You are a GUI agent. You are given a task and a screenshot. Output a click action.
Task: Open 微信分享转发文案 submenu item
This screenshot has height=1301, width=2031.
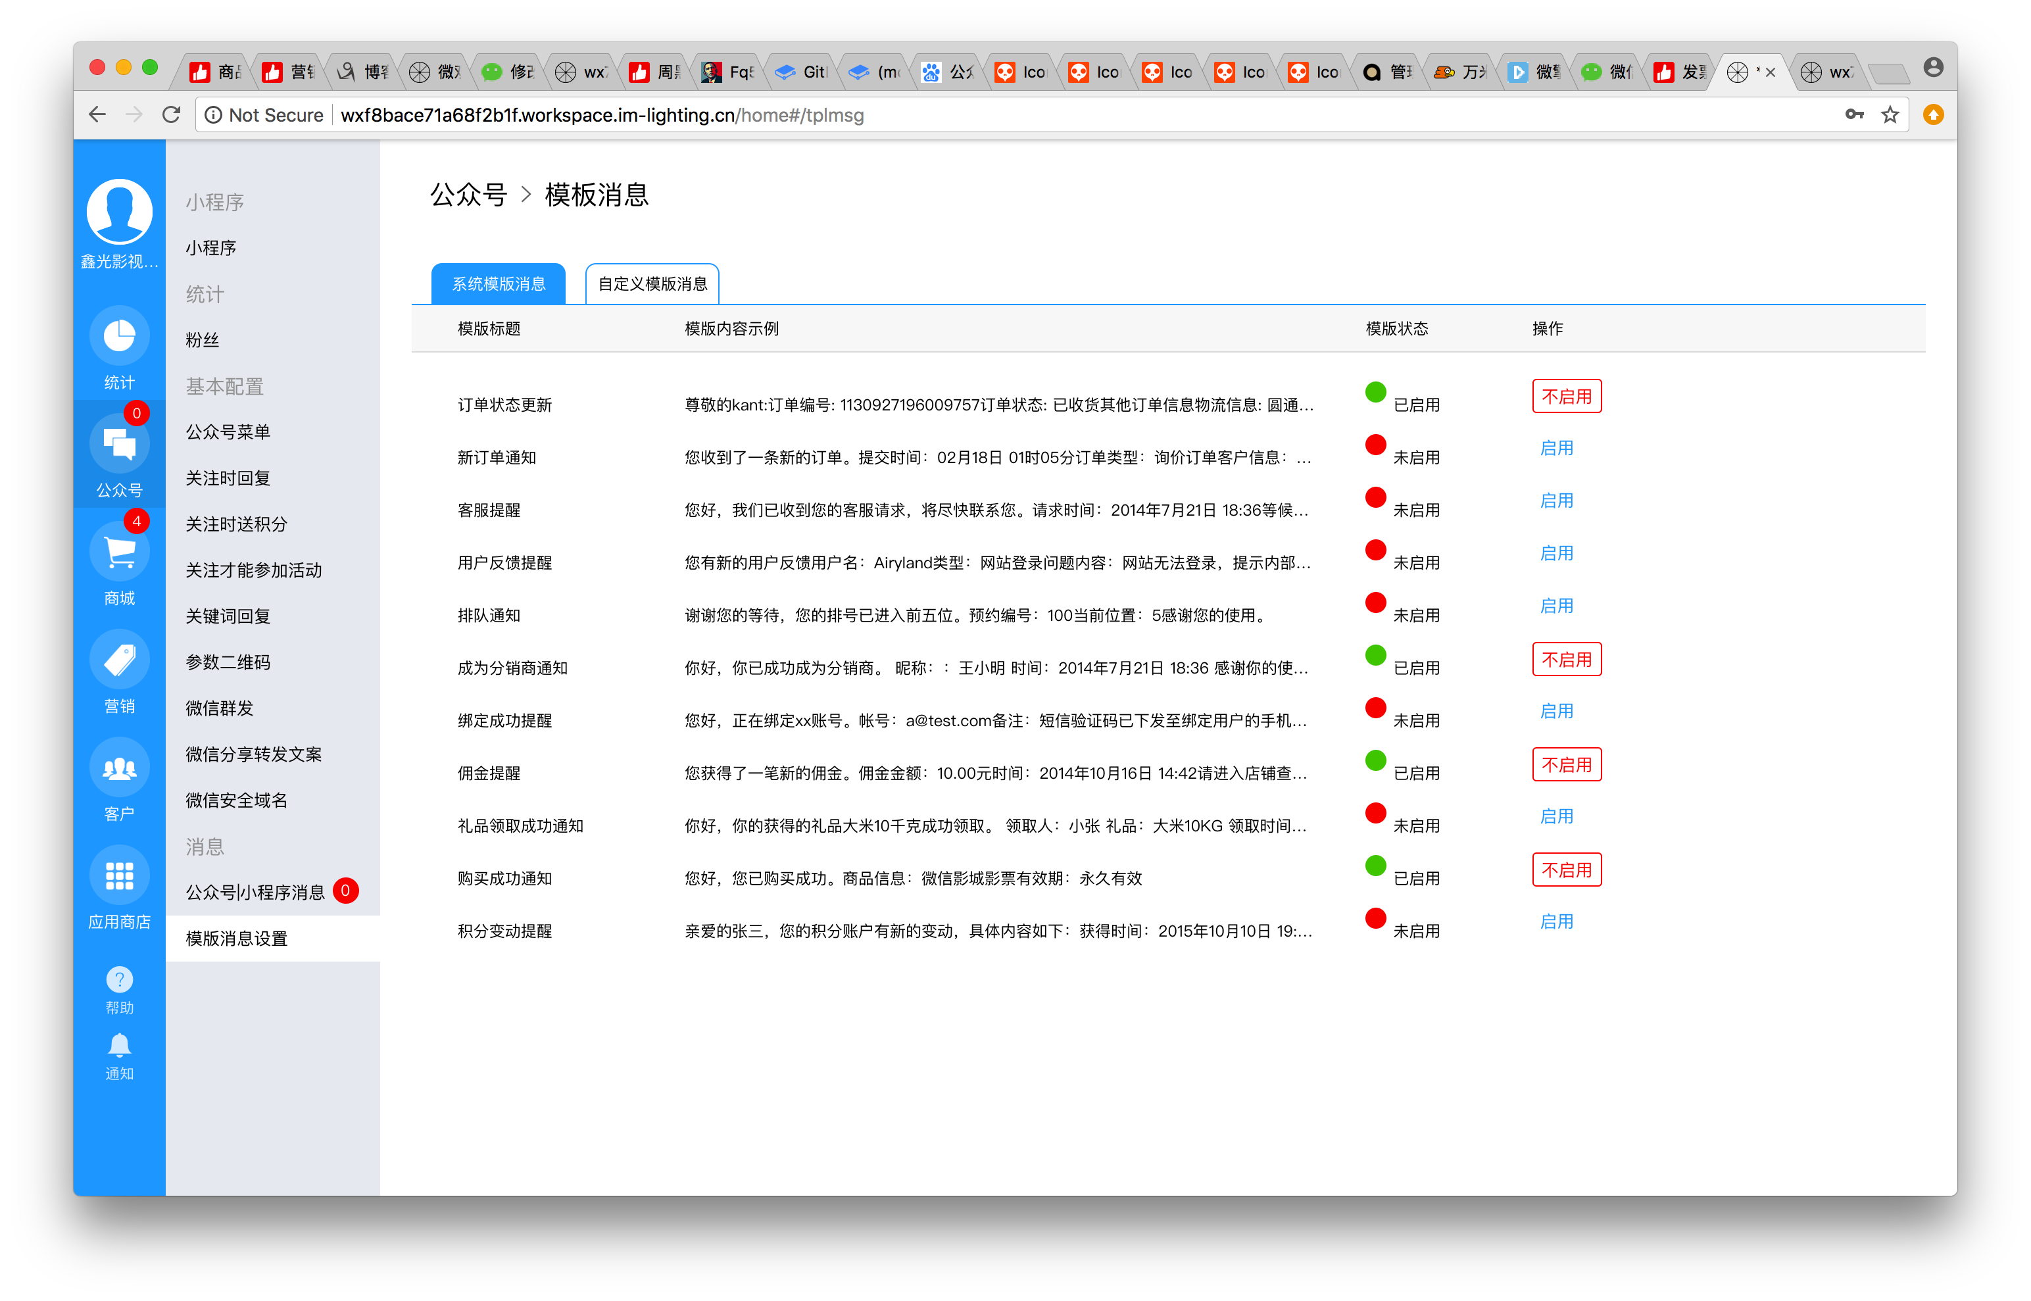[273, 754]
